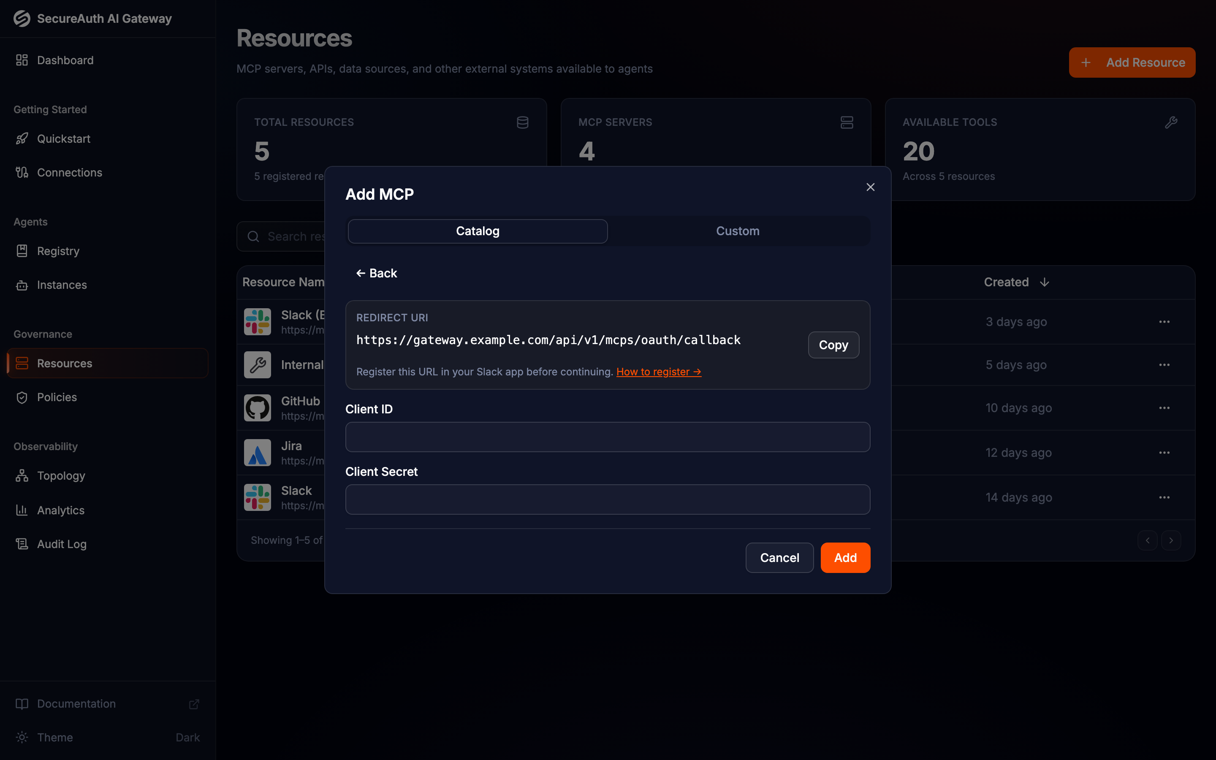Open the How to register link
1216x760 pixels.
(x=658, y=372)
